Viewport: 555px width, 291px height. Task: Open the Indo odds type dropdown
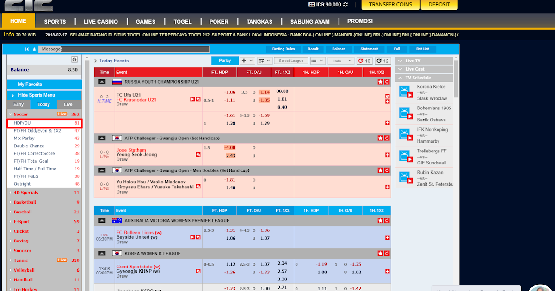click(341, 61)
